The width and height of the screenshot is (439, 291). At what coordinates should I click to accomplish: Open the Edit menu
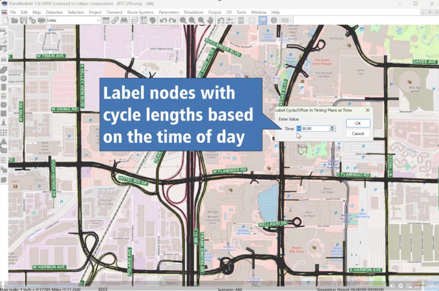tap(24, 12)
